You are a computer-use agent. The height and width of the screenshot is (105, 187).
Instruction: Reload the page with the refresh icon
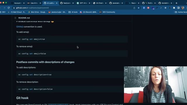tap(8, 8)
